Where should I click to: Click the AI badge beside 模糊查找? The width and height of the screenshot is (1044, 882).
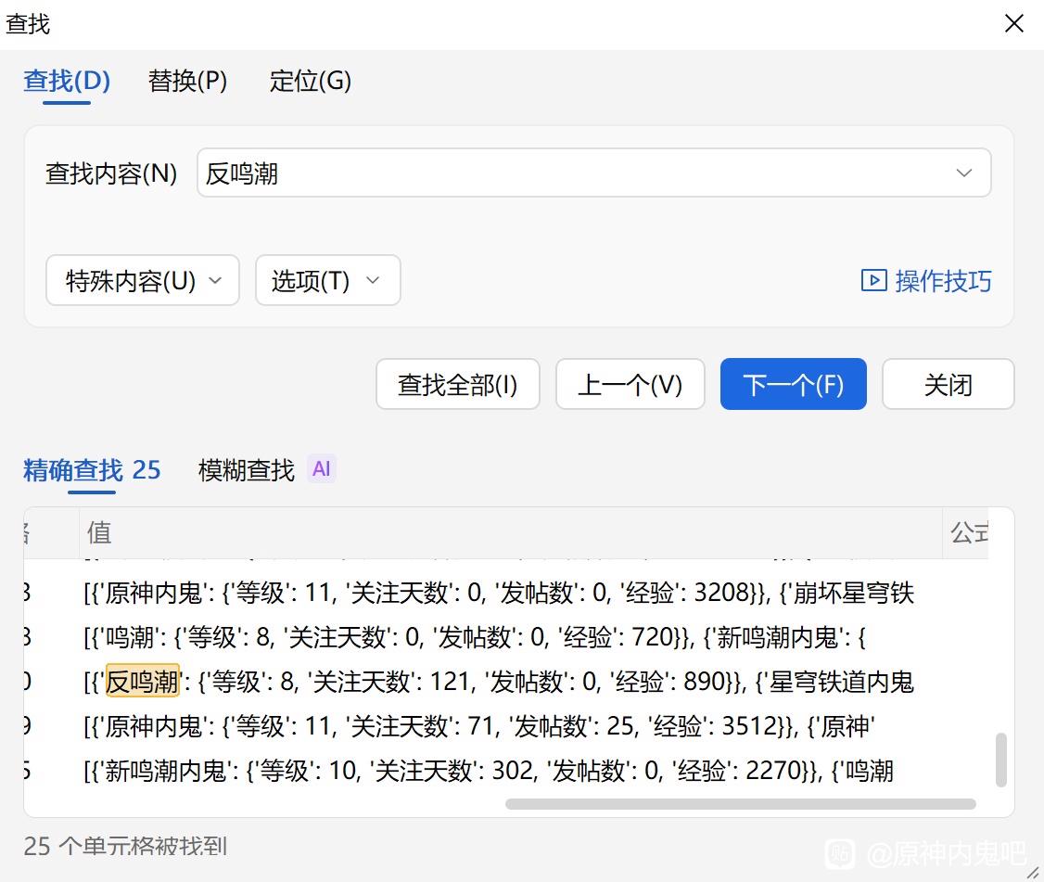[x=321, y=469]
